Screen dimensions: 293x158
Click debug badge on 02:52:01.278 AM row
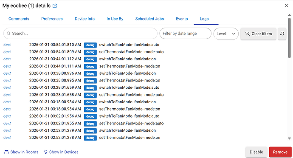pyautogui.click(x=90, y=138)
